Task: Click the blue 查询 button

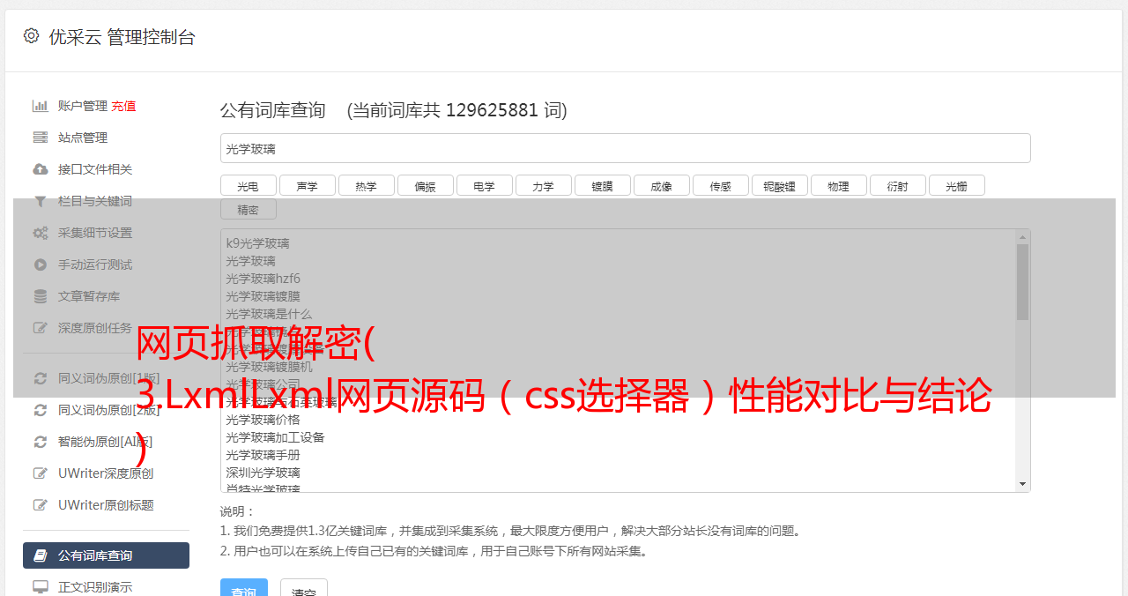Action: (x=244, y=589)
